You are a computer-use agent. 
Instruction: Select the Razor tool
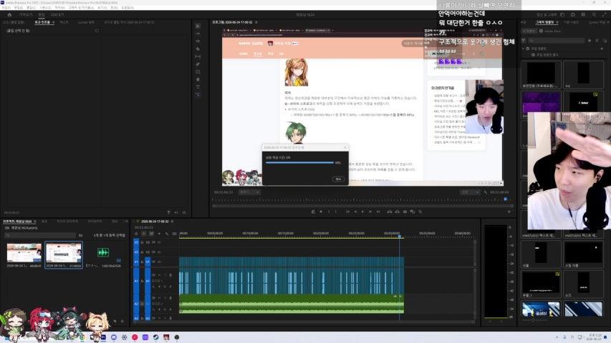coord(198,49)
